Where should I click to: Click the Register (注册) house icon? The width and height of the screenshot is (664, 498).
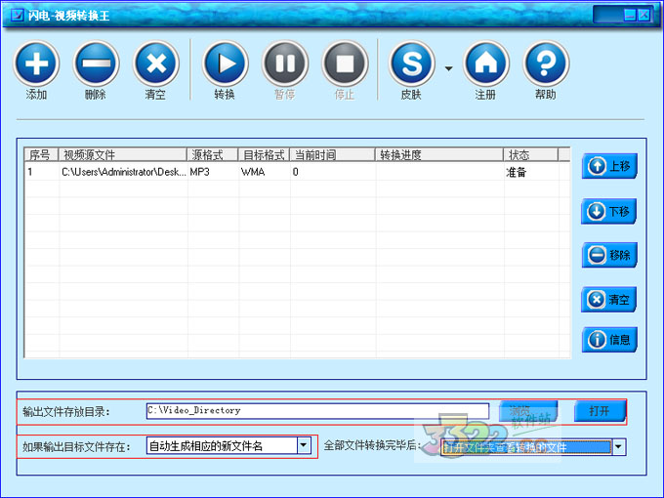point(485,64)
